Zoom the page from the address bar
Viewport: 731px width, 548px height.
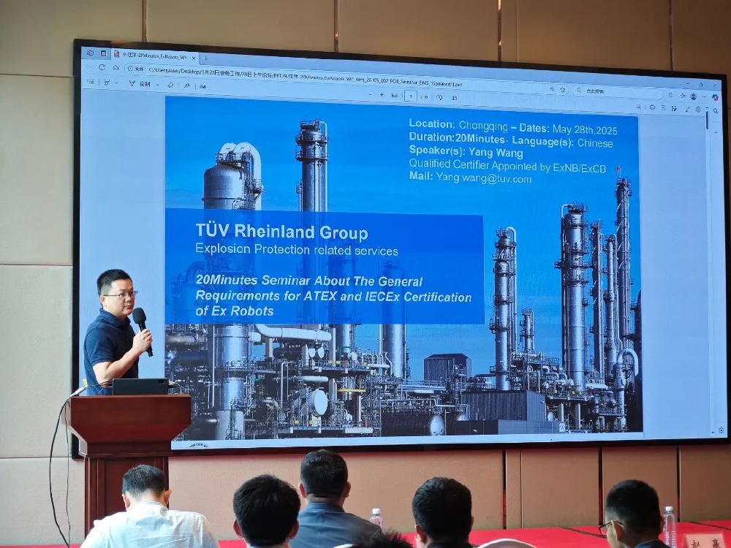pos(553,88)
